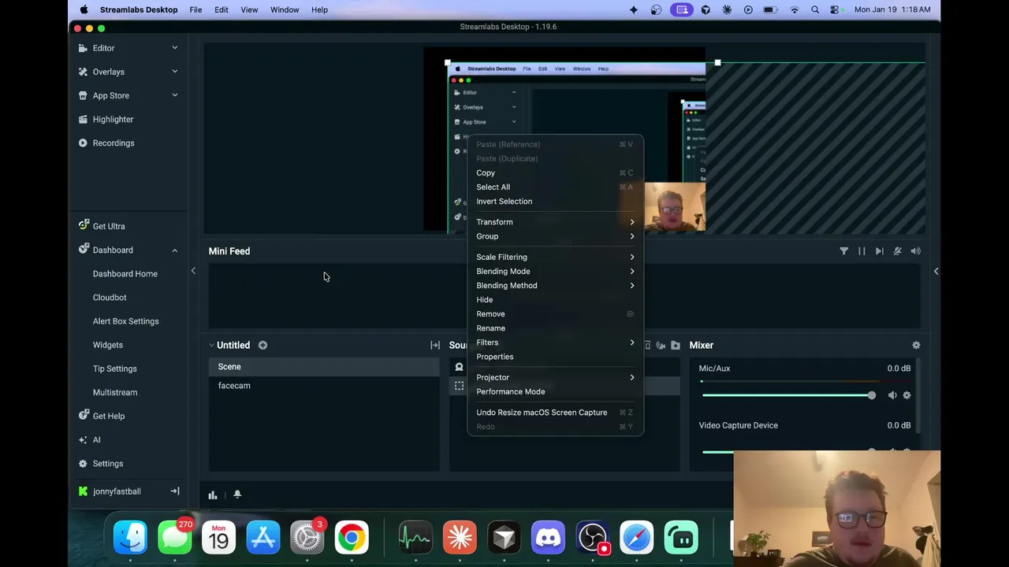Open the Blending Method submenu

[555, 285]
